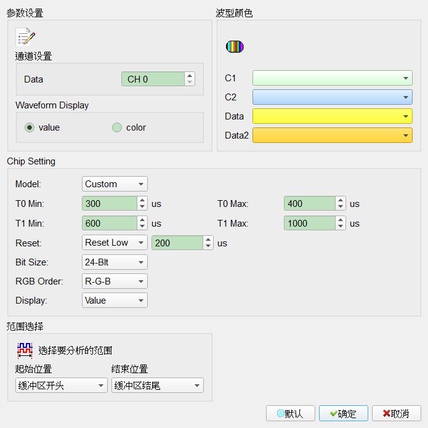The width and height of the screenshot is (428, 428).
Task: Click the T1 Max 1000 input field
Action: point(310,223)
